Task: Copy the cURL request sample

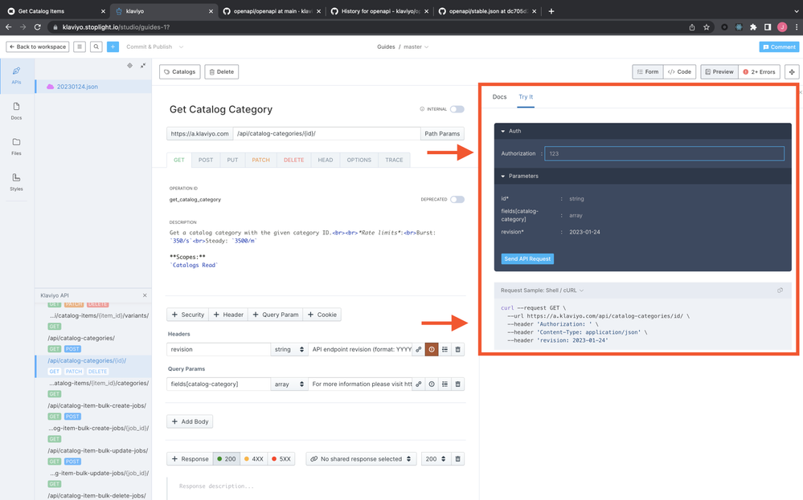Action: point(780,291)
